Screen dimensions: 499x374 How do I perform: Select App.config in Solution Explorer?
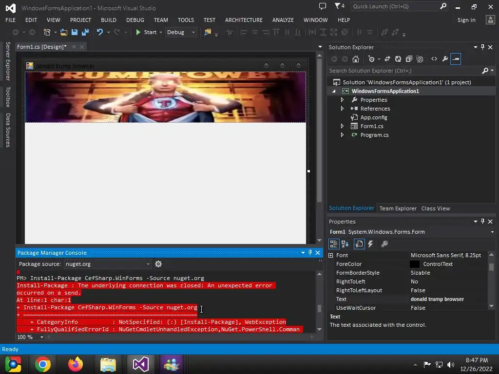click(374, 117)
